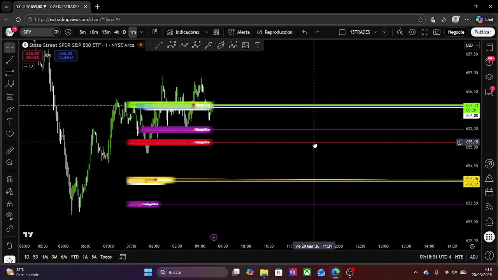This screenshot has height=280, width=498.
Task: Click the Negocie button
Action: (x=456, y=32)
